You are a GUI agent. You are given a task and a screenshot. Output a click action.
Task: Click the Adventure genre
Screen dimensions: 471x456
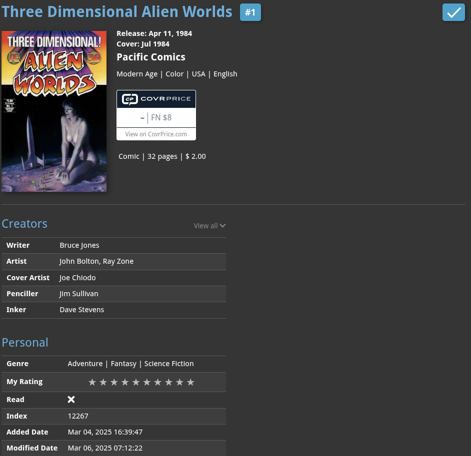point(85,364)
